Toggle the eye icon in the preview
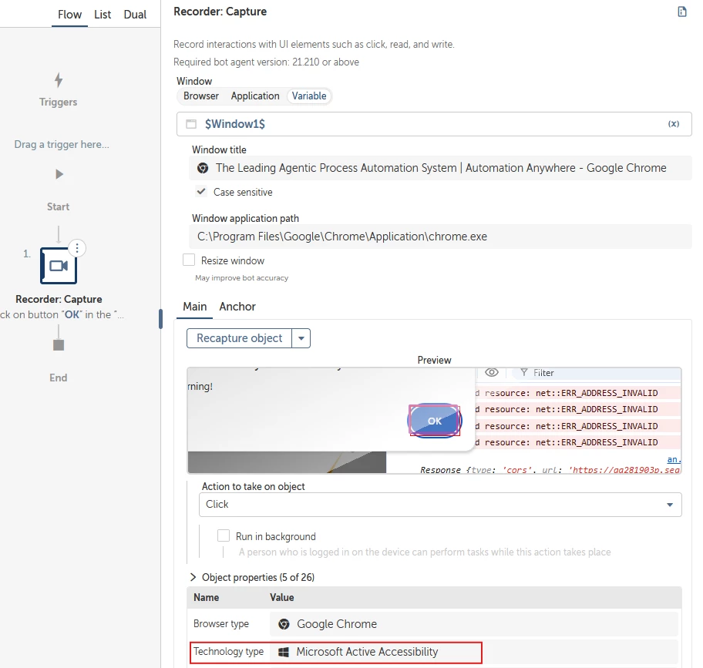The width and height of the screenshot is (703, 668). pos(492,372)
